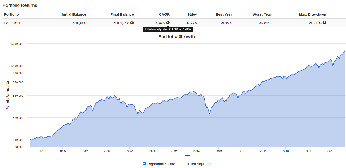
Task: Click the 'Portfolio Returns' section heading
Action: pyautogui.click(x=20, y=5)
